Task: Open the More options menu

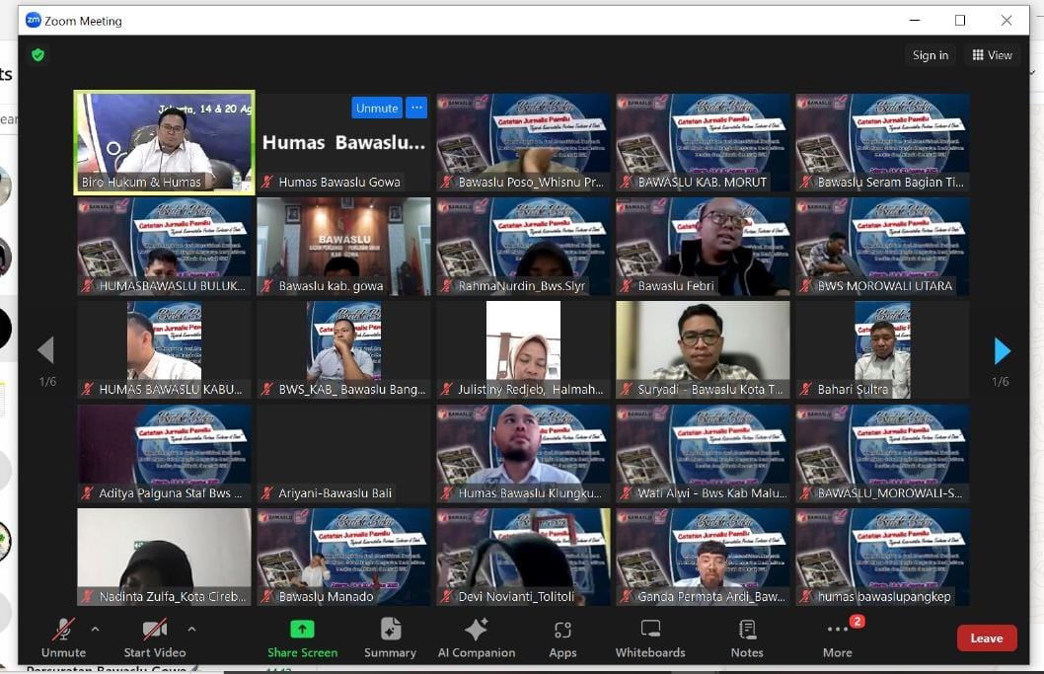Action: pyautogui.click(x=837, y=638)
